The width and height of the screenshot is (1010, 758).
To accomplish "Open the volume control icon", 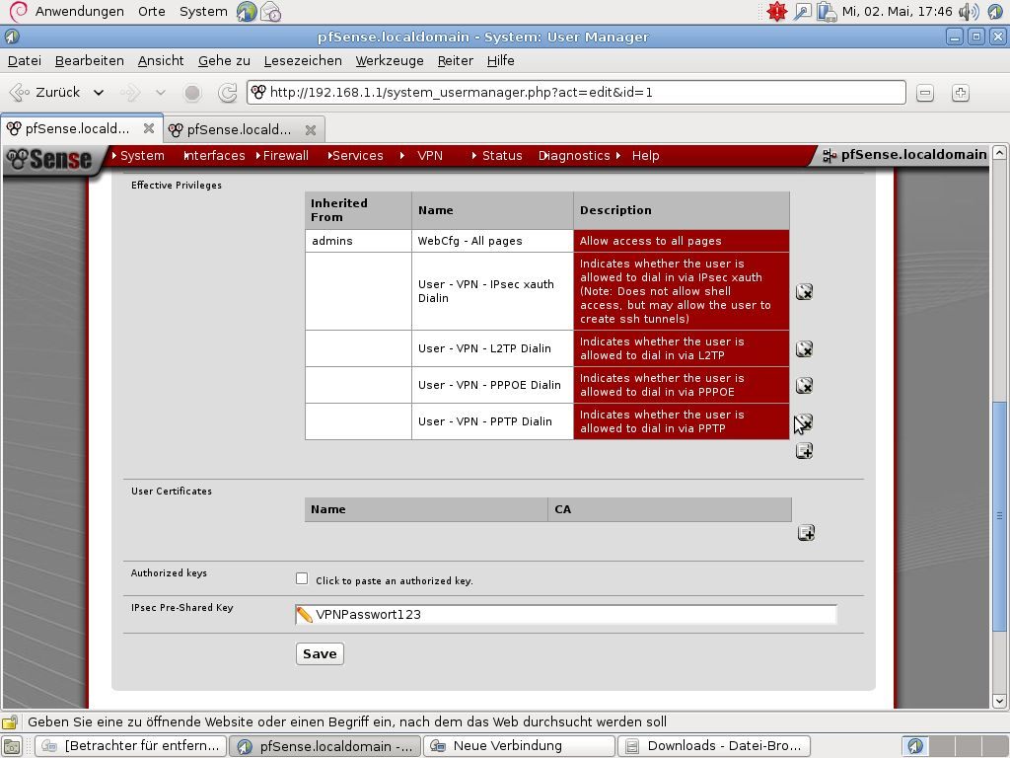I will (x=969, y=12).
